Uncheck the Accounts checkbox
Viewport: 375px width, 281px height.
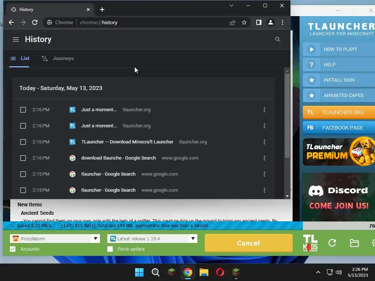coord(13,249)
